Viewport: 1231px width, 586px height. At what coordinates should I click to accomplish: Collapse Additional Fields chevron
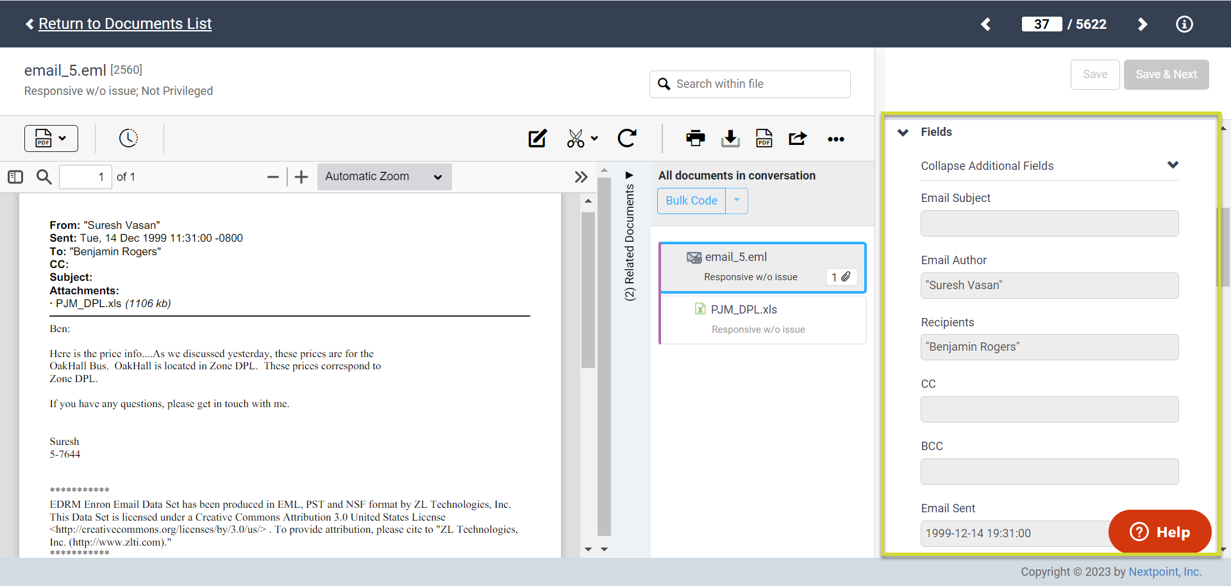[1173, 165]
